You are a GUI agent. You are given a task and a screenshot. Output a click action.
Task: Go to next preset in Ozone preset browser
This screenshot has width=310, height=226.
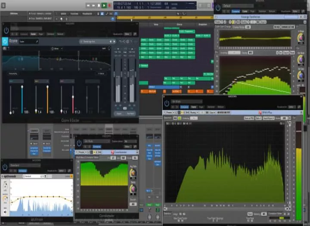(114, 41)
